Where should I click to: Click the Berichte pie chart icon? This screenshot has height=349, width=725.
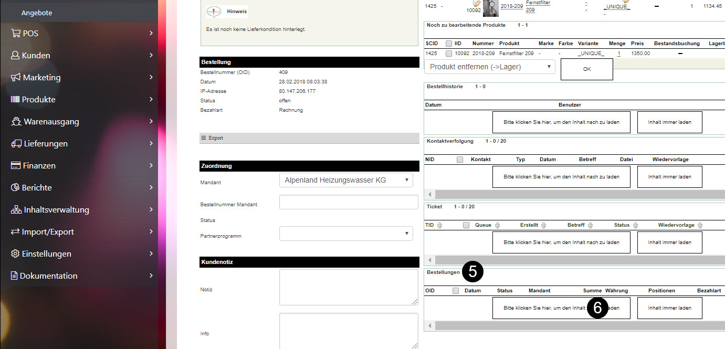pos(15,188)
